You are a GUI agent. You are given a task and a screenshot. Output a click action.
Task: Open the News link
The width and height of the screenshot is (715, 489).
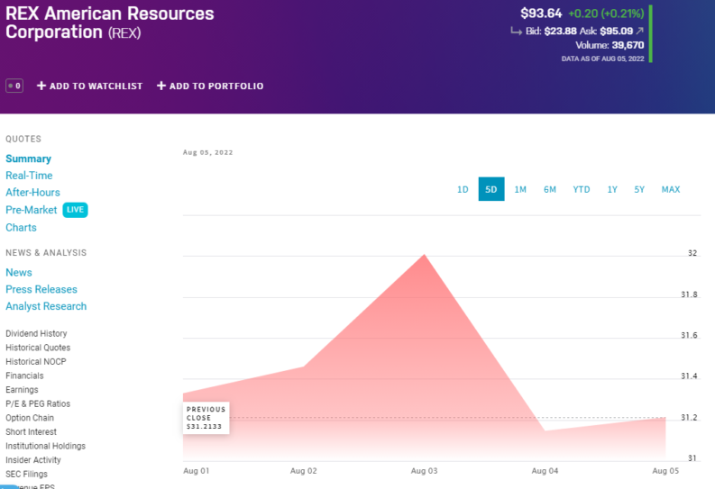19,272
